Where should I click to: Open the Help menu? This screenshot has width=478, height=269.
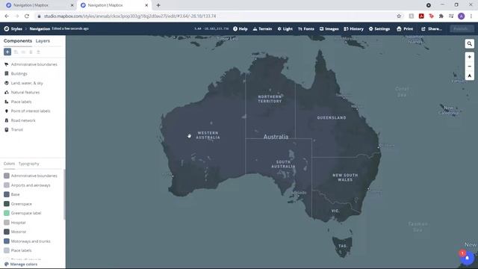240,28
